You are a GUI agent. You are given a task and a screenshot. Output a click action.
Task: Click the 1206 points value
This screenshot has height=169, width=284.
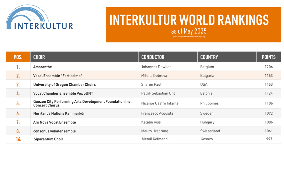pyautogui.click(x=269, y=67)
